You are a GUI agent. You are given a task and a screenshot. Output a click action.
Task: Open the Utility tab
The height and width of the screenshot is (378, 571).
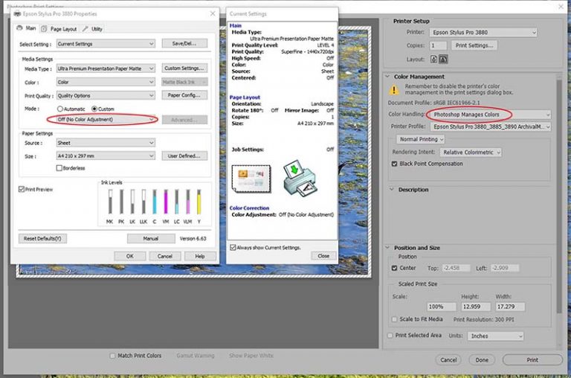[x=92, y=29]
